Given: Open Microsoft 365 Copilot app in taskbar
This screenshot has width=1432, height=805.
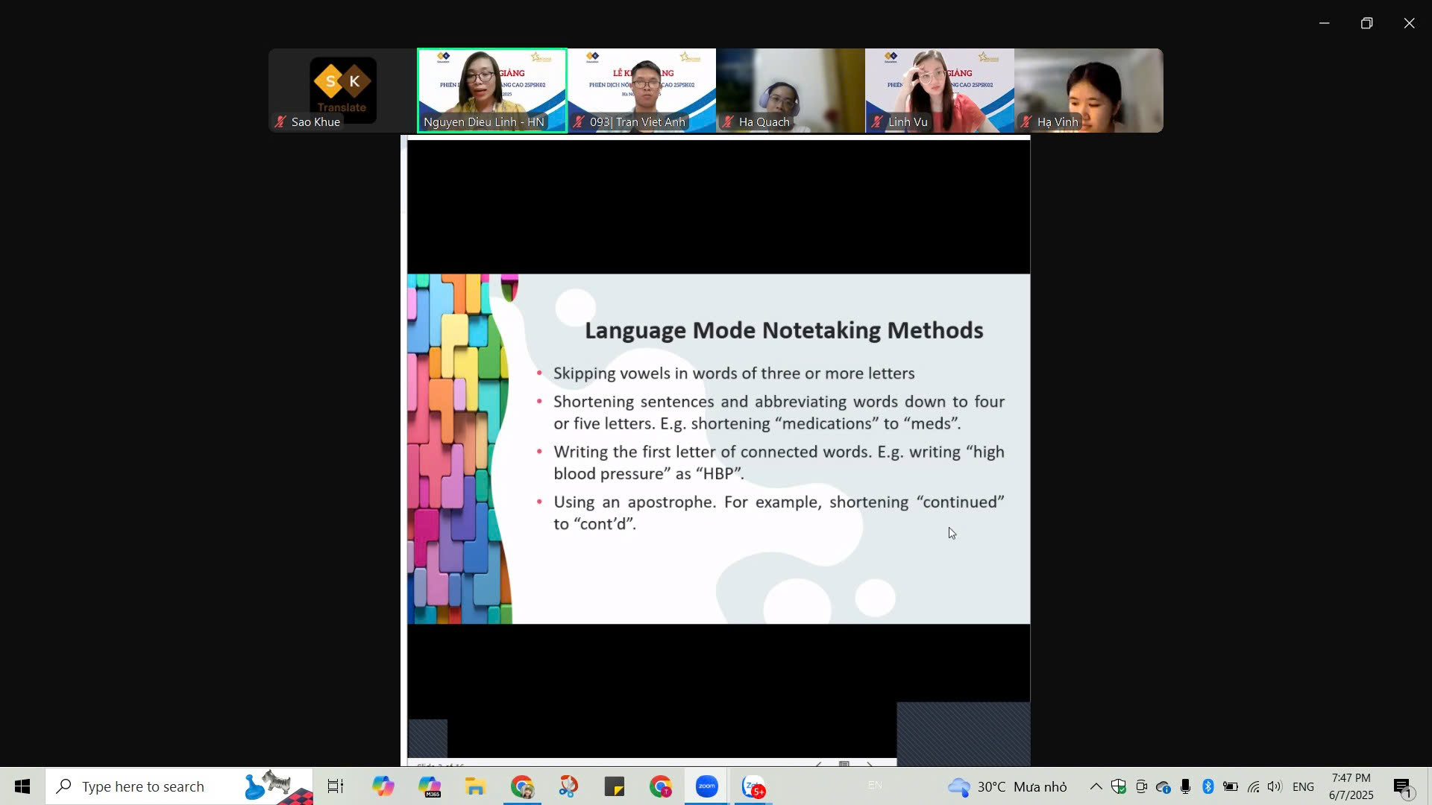Looking at the screenshot, I should pyautogui.click(x=430, y=786).
